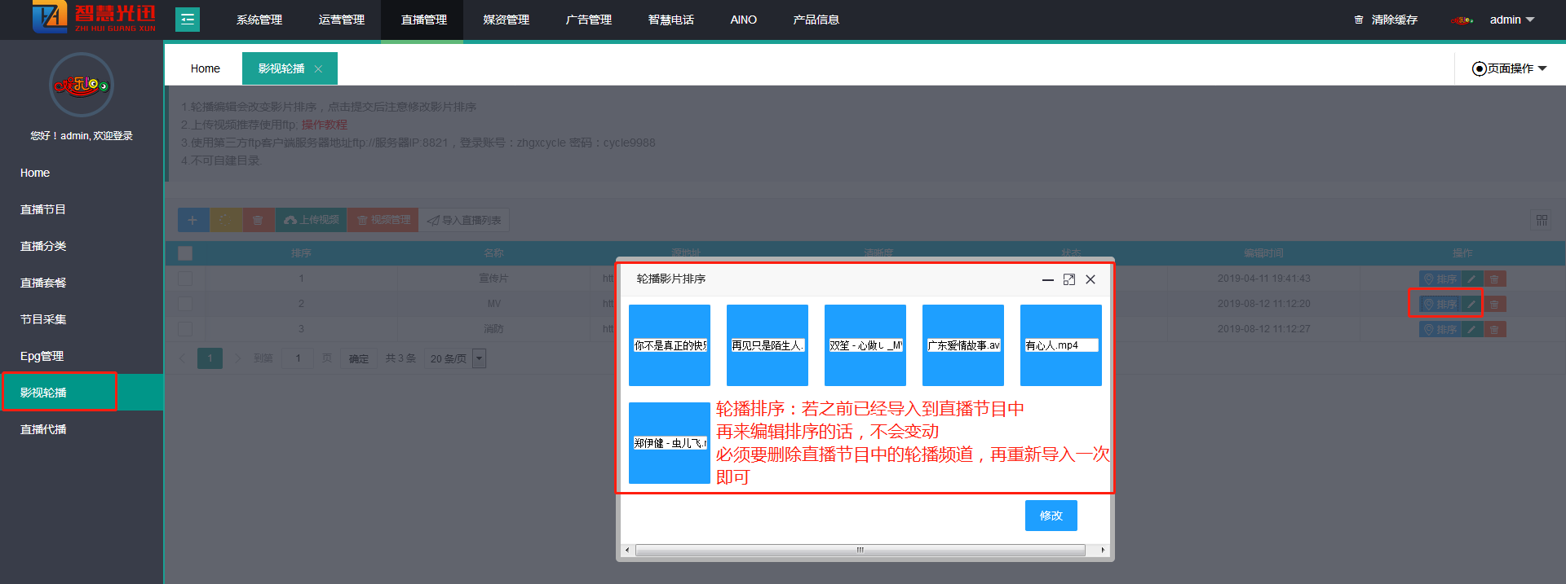The height and width of the screenshot is (584, 1566).
Task: Select 直播节目 in the left sidebar
Action: pyautogui.click(x=43, y=209)
